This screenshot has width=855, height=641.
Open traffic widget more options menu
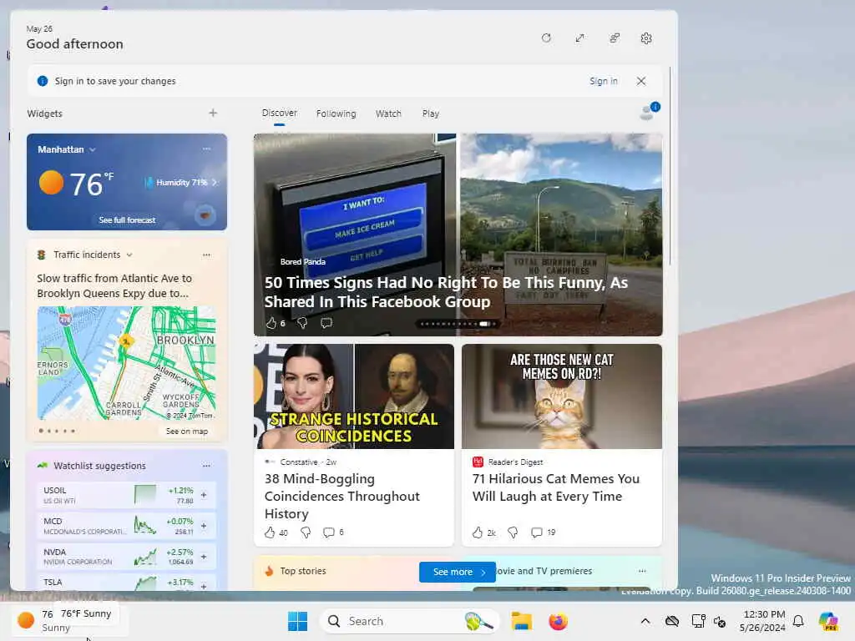206,255
